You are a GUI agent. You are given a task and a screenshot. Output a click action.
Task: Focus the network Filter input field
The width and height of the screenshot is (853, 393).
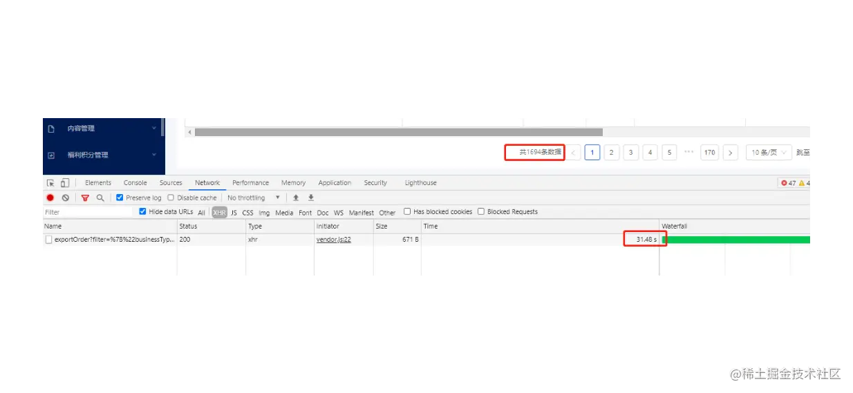[x=88, y=212]
